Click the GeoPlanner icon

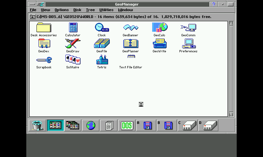(131, 44)
